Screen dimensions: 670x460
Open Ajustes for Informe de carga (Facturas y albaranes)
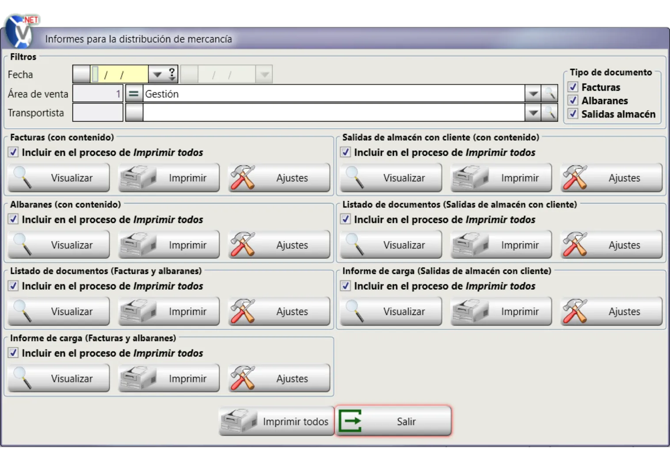coord(279,379)
